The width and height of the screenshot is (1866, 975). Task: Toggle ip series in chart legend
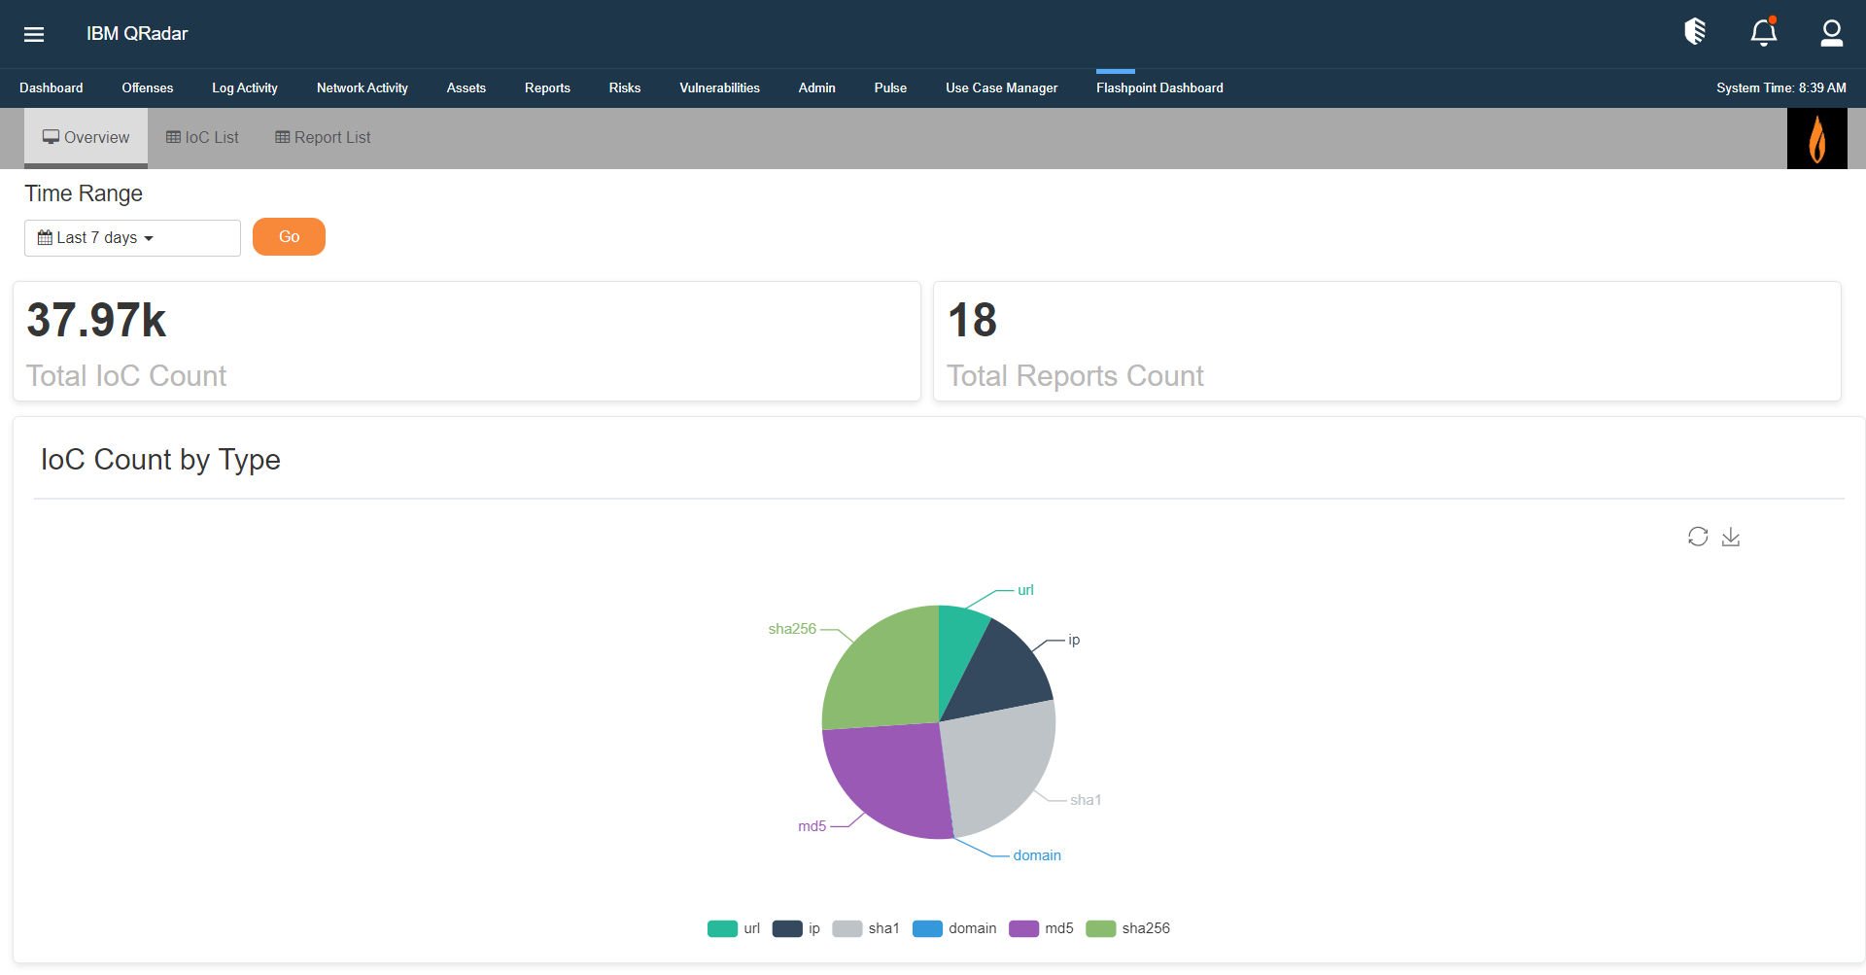(x=796, y=928)
